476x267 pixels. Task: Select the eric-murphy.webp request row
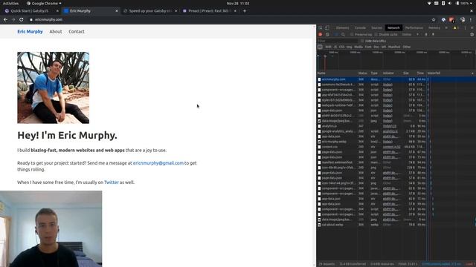click(x=396, y=142)
